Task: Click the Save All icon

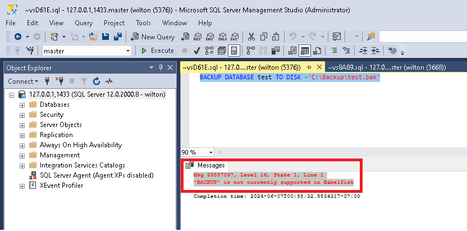Action: [x=118, y=37]
